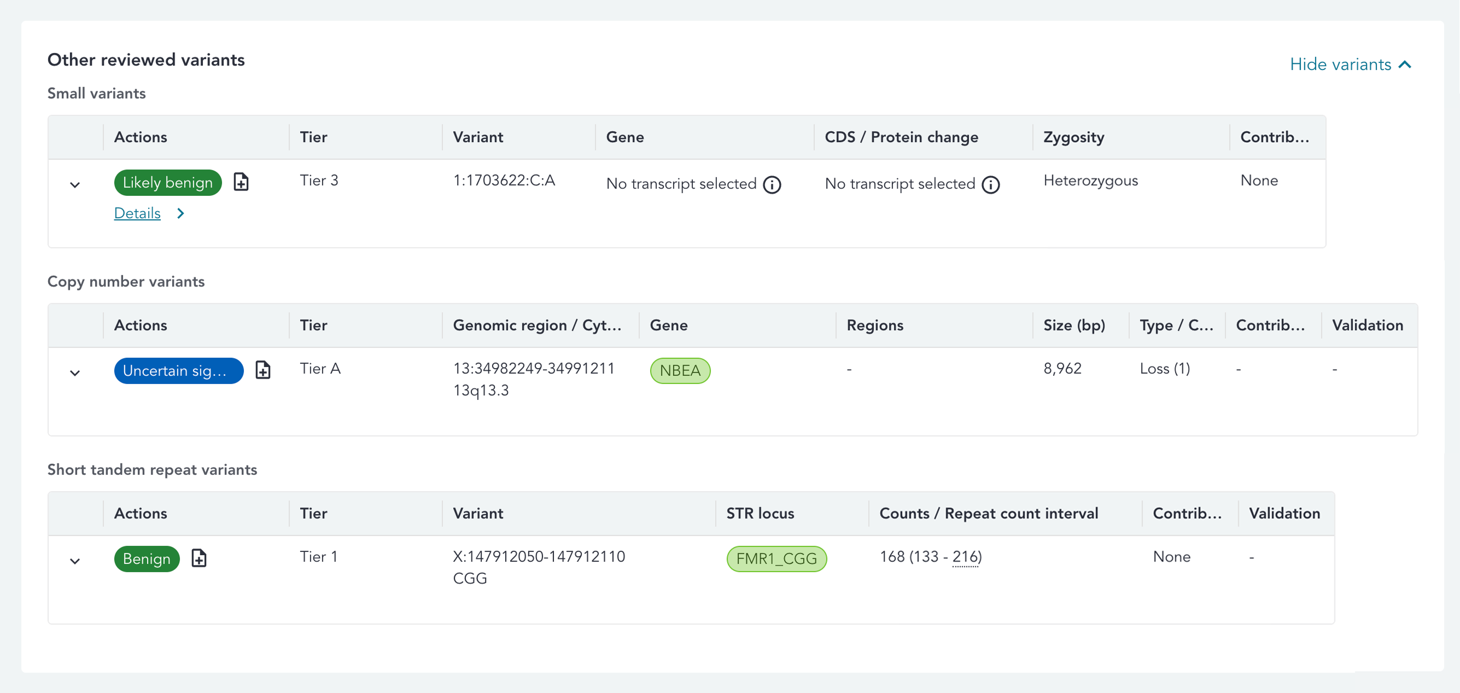Viewport: 1460px width, 693px height.
Task: Select the NBEA gene tag
Action: coord(680,370)
